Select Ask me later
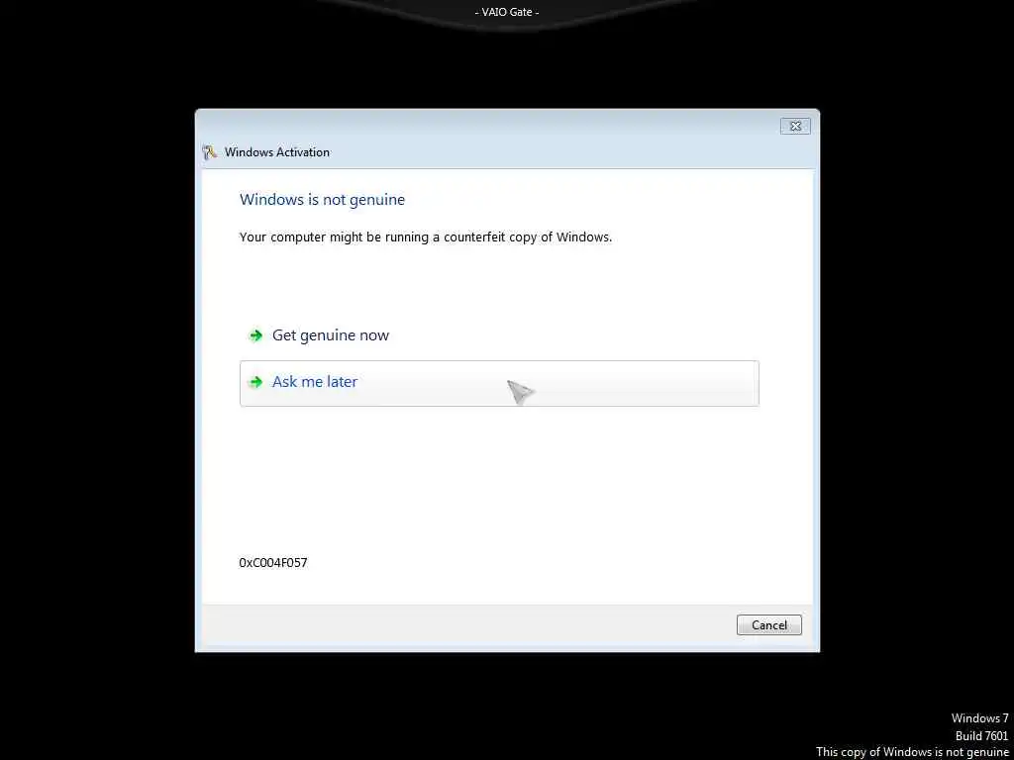Viewport: 1014px width, 760px height. click(x=499, y=383)
